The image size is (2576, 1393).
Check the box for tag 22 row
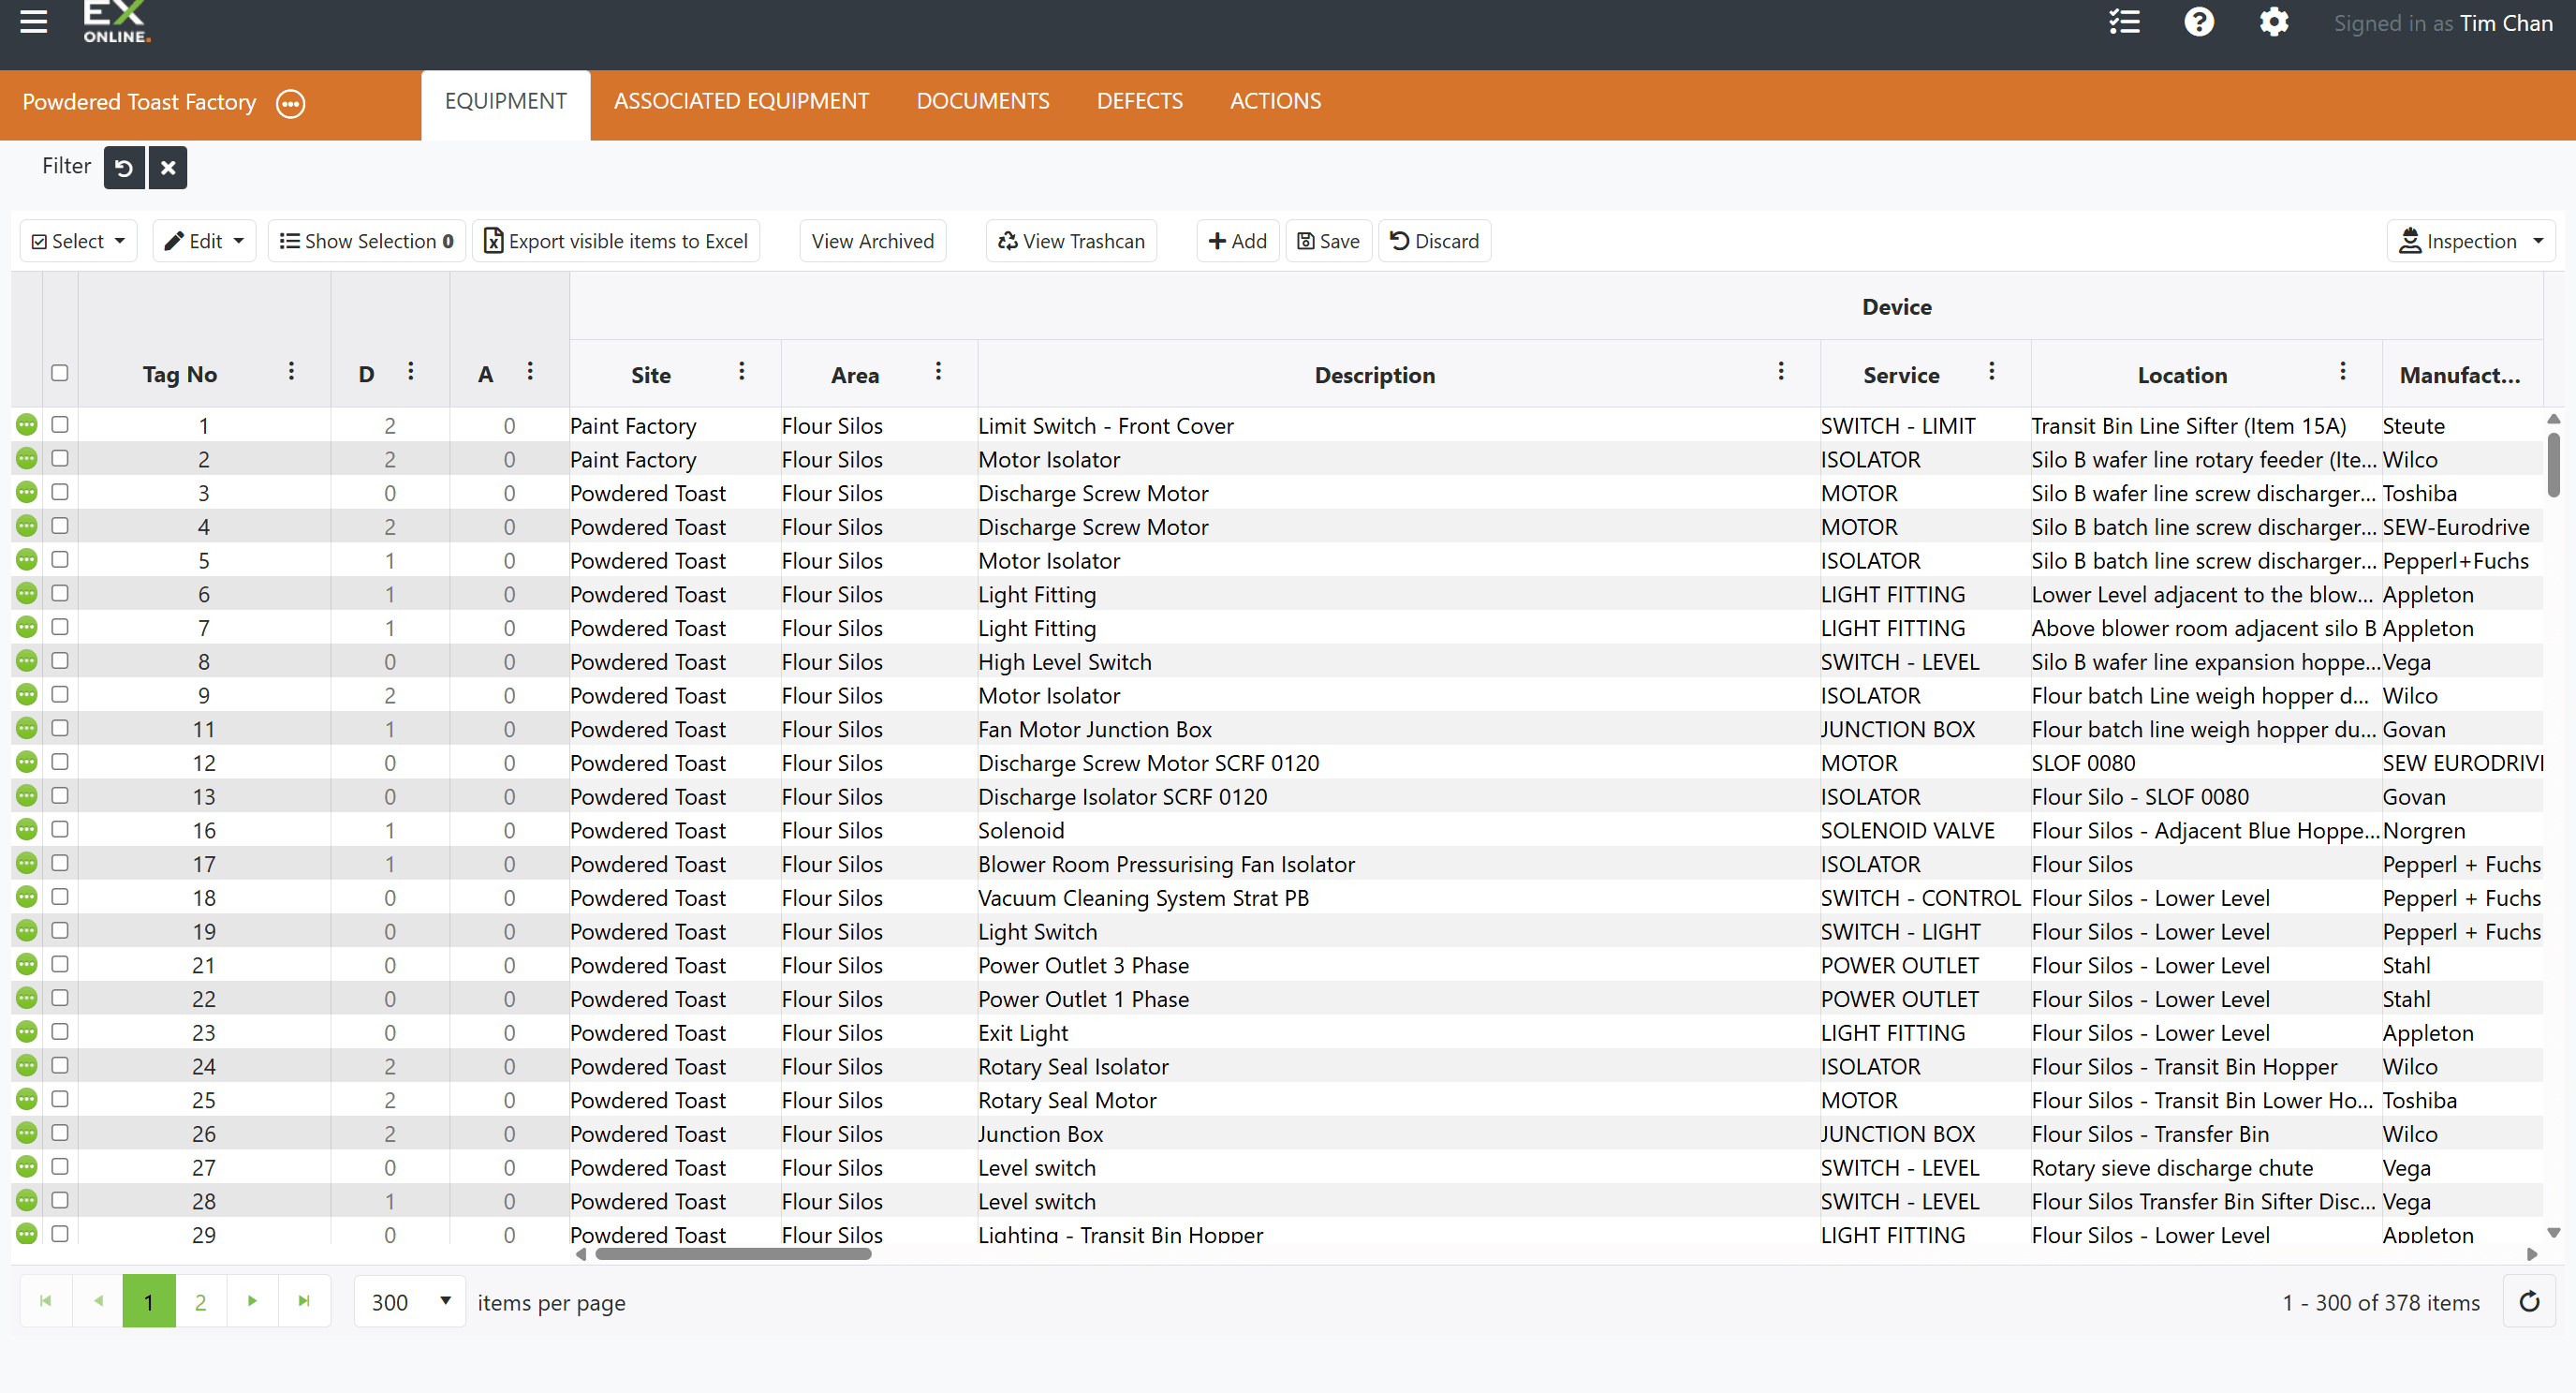click(60, 998)
